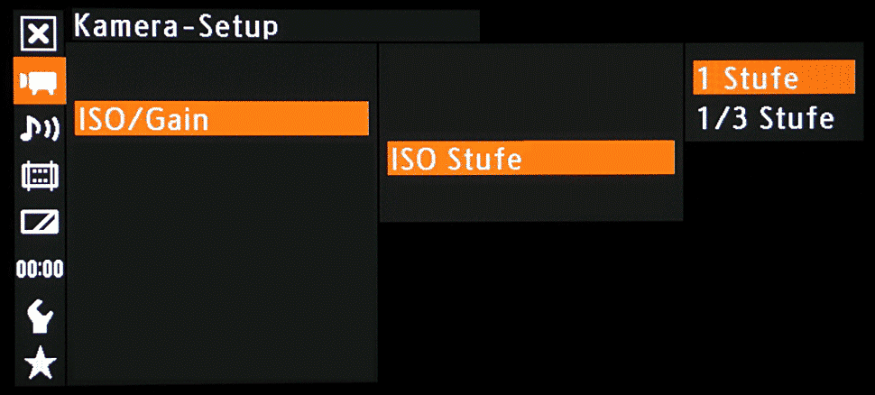Click empty space below ISO Stufe in submenu
Screen dimensions: 875x395
coord(530,198)
